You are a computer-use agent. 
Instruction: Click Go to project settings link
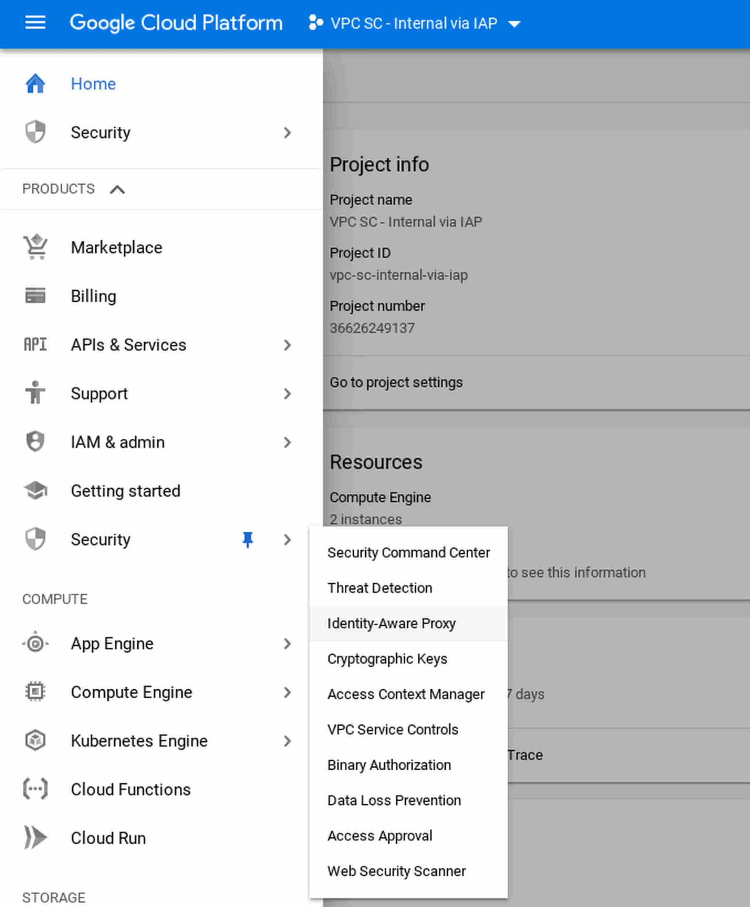(396, 382)
